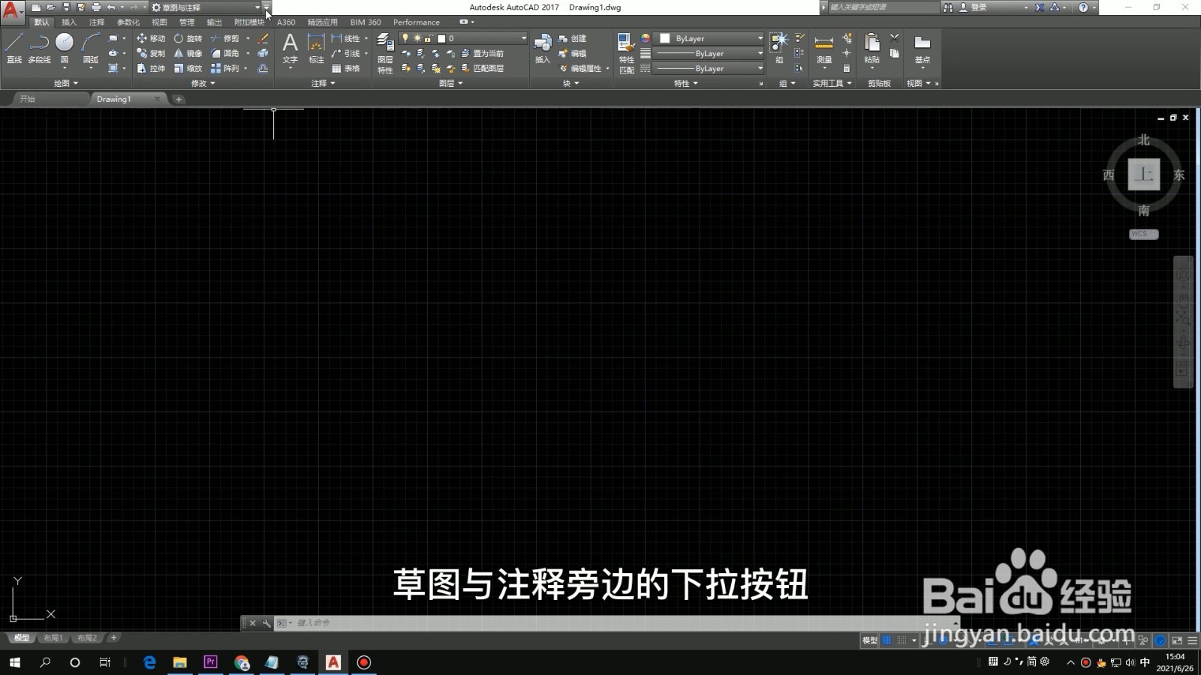Switch to the 视图 ribbon tab

tap(159, 22)
